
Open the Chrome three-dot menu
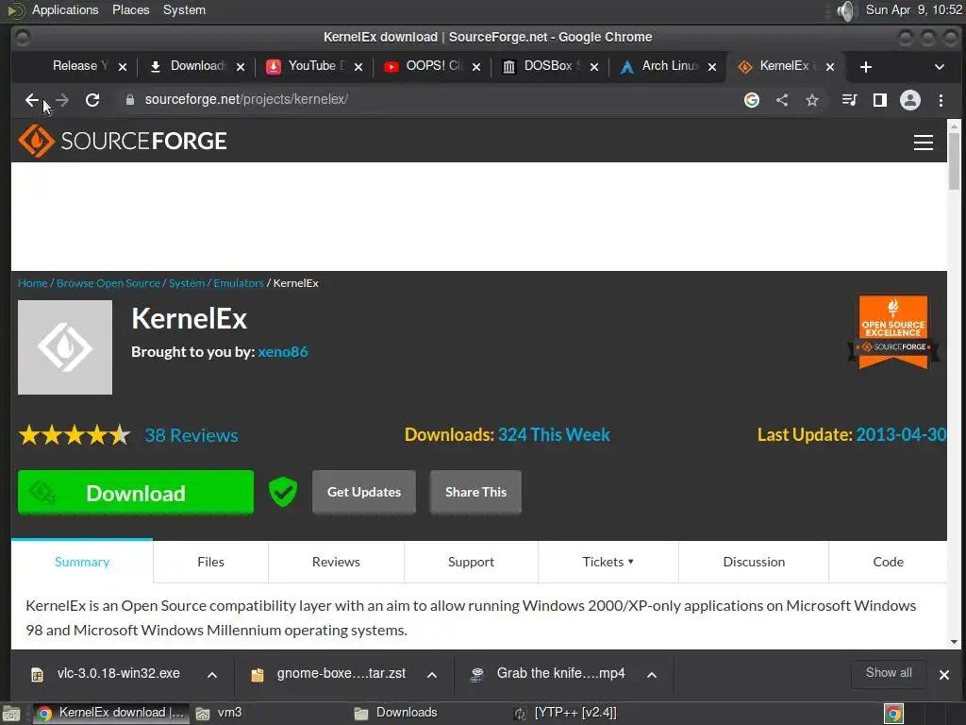pos(941,100)
